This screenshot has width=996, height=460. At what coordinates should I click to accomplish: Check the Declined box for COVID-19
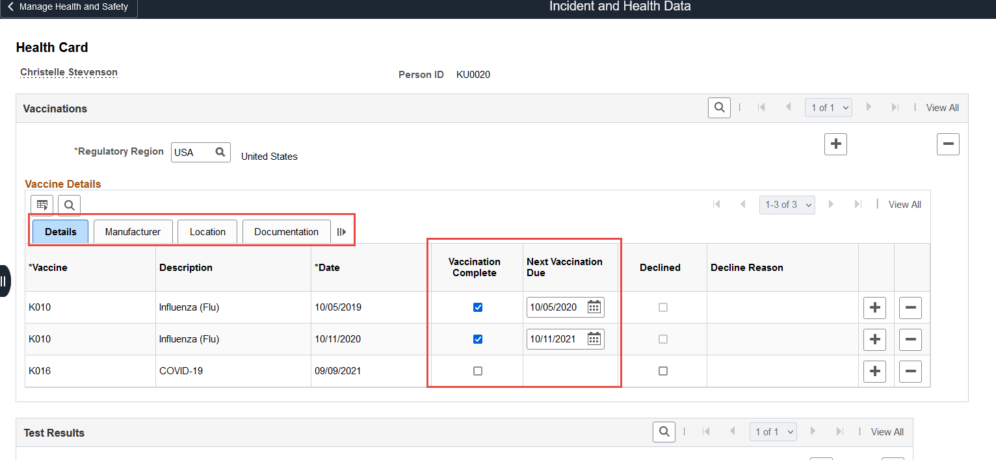[662, 371]
